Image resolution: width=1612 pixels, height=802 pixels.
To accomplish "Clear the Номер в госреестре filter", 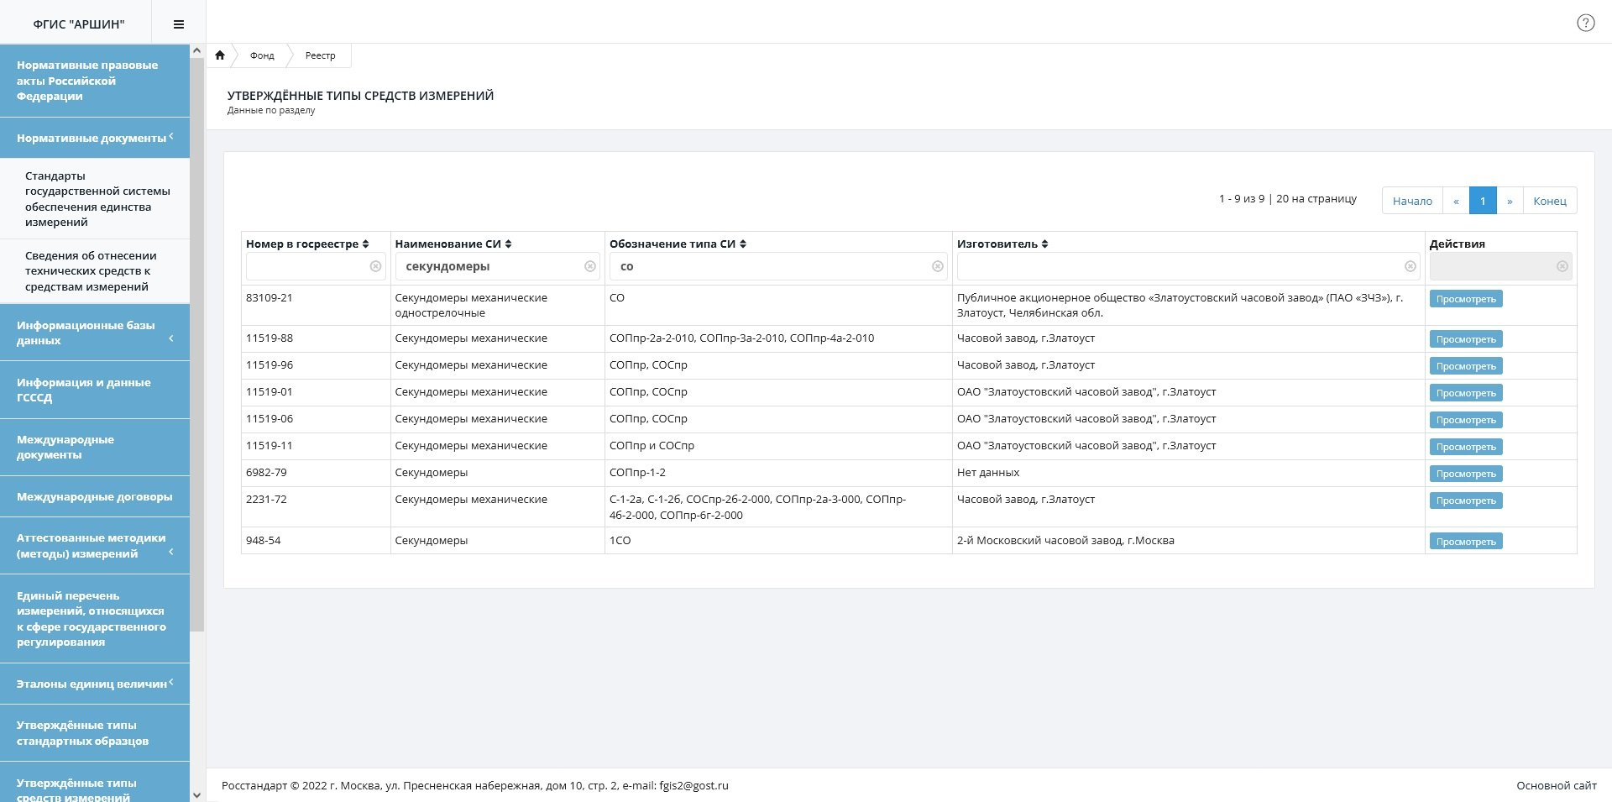I will click(x=375, y=266).
